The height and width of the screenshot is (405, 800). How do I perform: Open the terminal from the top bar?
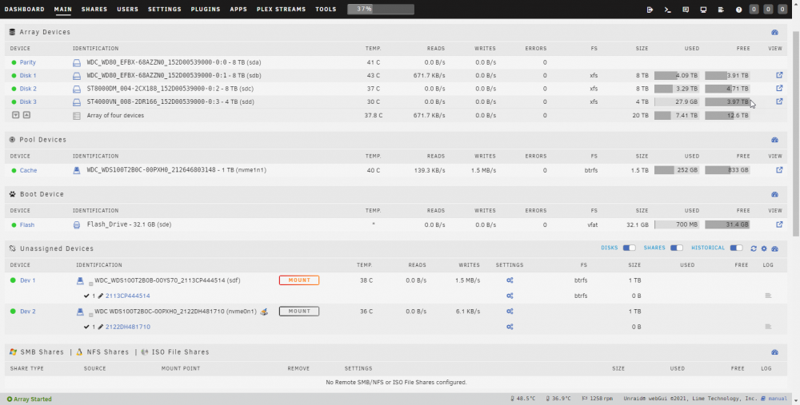tap(667, 9)
